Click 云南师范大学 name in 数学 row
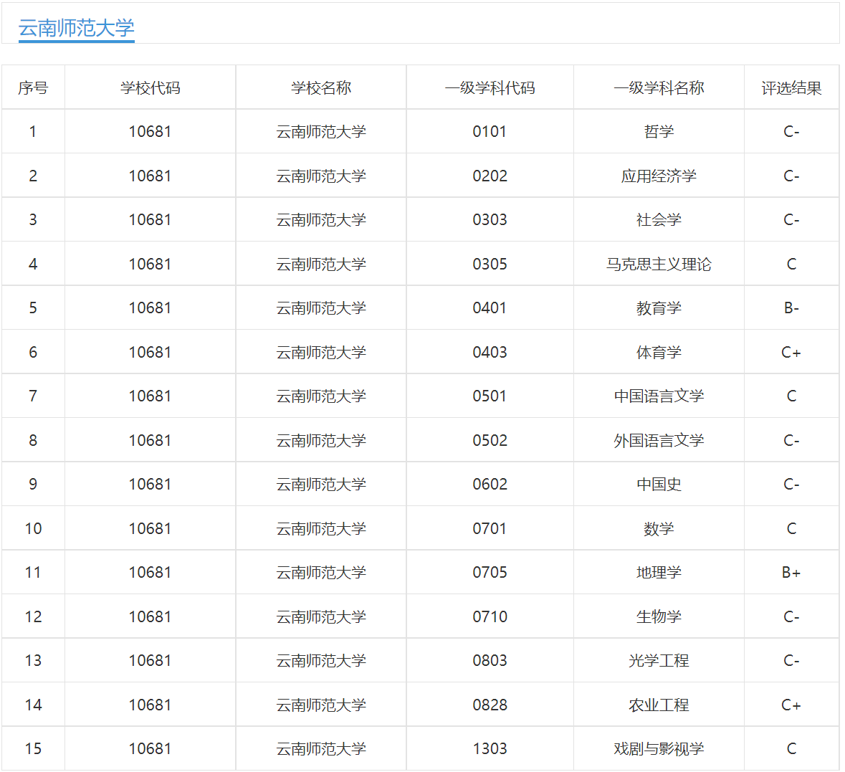845x772 pixels. click(320, 528)
